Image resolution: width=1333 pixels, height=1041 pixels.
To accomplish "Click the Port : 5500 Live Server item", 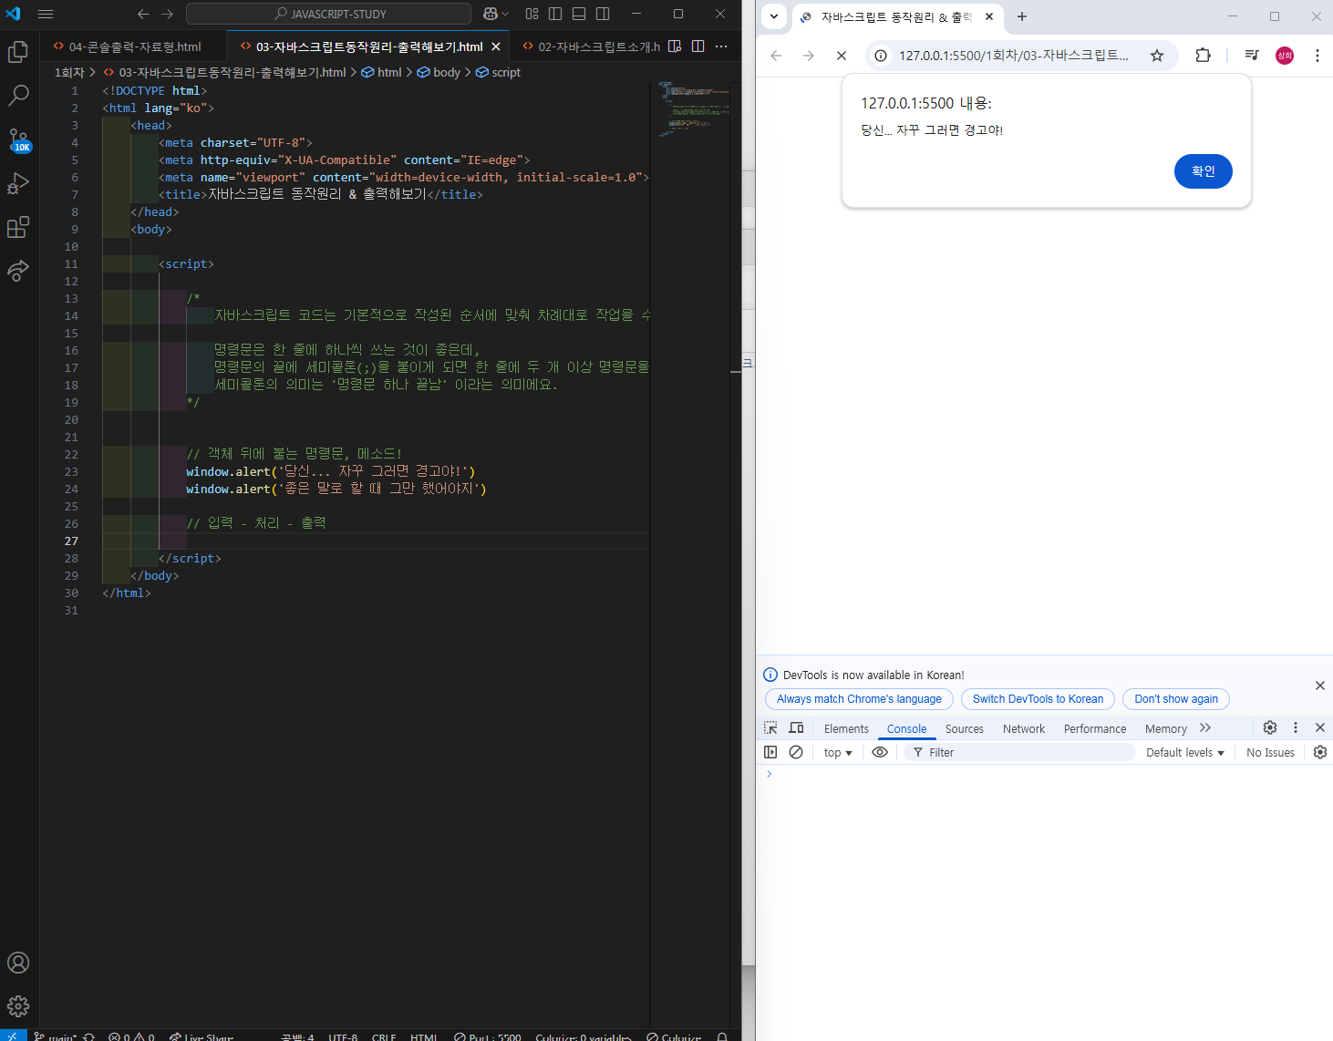I will (x=488, y=1036).
